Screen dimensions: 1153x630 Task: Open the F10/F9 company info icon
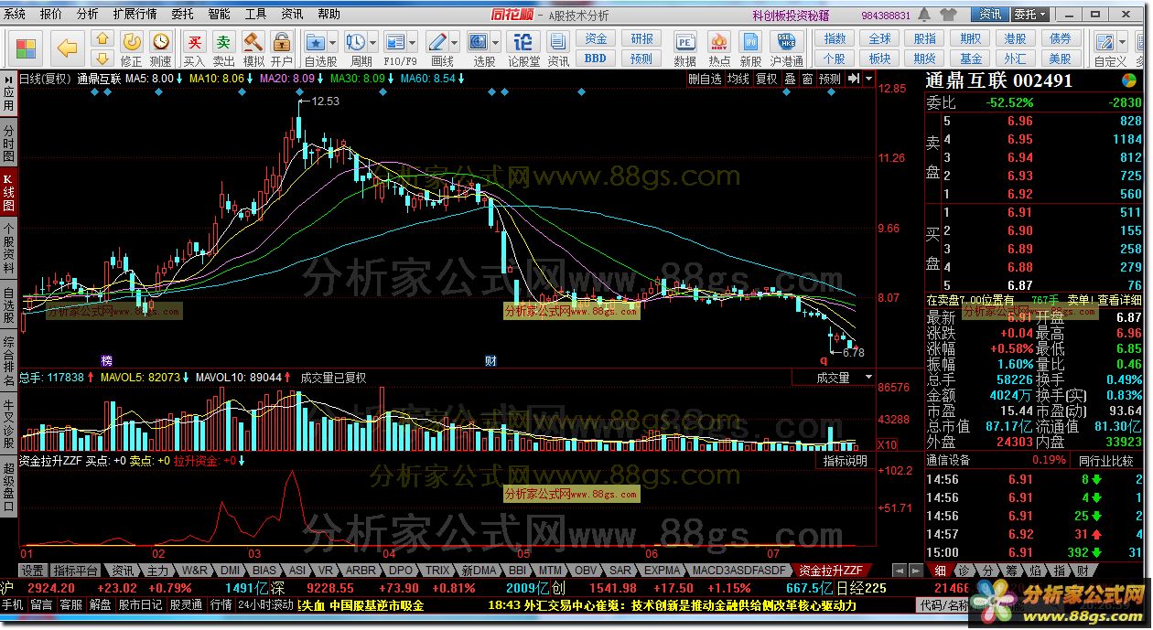click(394, 42)
